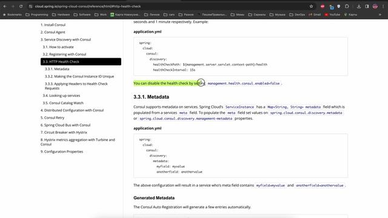Screen dimensions: 388x218
Task: Open the YouTube bookmark
Action: tap(332, 15)
